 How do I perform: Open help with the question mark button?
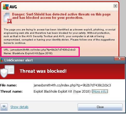(x=4, y=107)
